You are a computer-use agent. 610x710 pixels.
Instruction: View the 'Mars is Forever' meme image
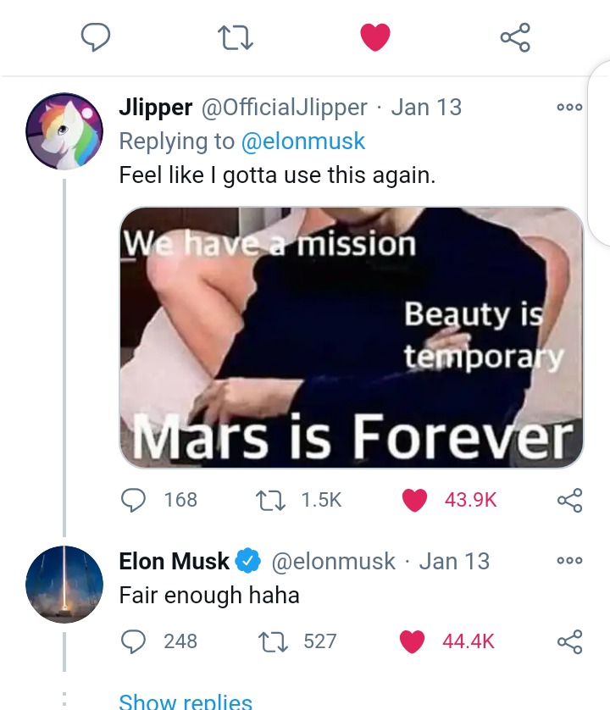tap(351, 337)
